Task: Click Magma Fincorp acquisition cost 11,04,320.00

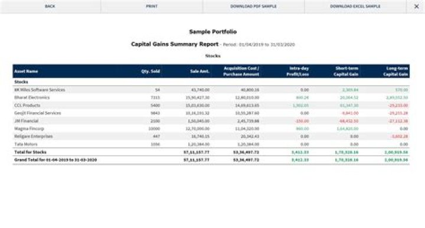Action: 247,129
